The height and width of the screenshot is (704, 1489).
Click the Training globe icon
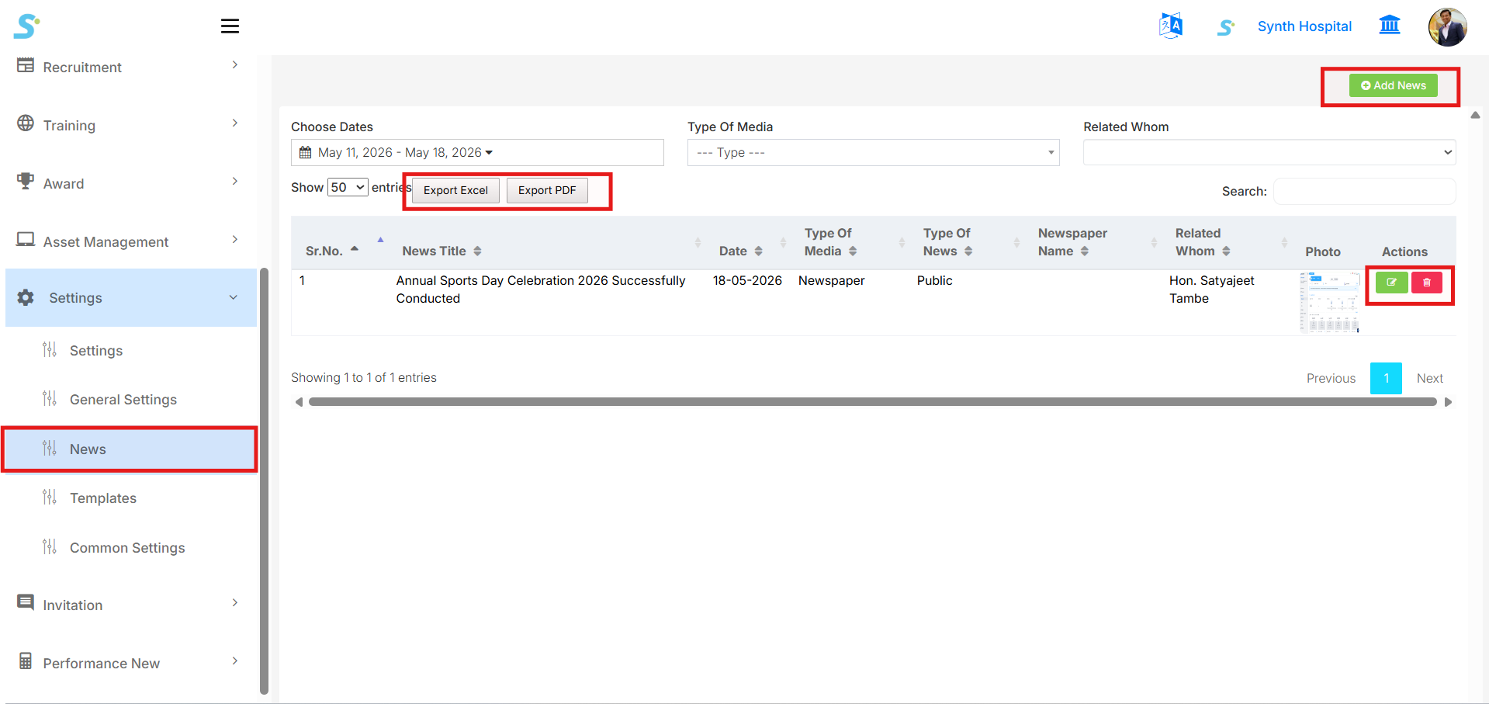pos(26,123)
